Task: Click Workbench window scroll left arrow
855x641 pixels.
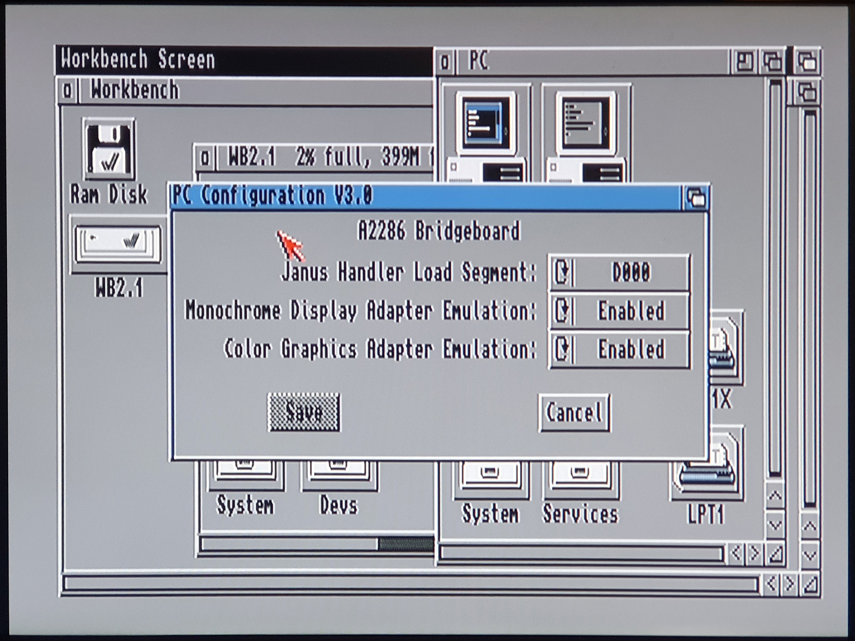Action: point(771,584)
